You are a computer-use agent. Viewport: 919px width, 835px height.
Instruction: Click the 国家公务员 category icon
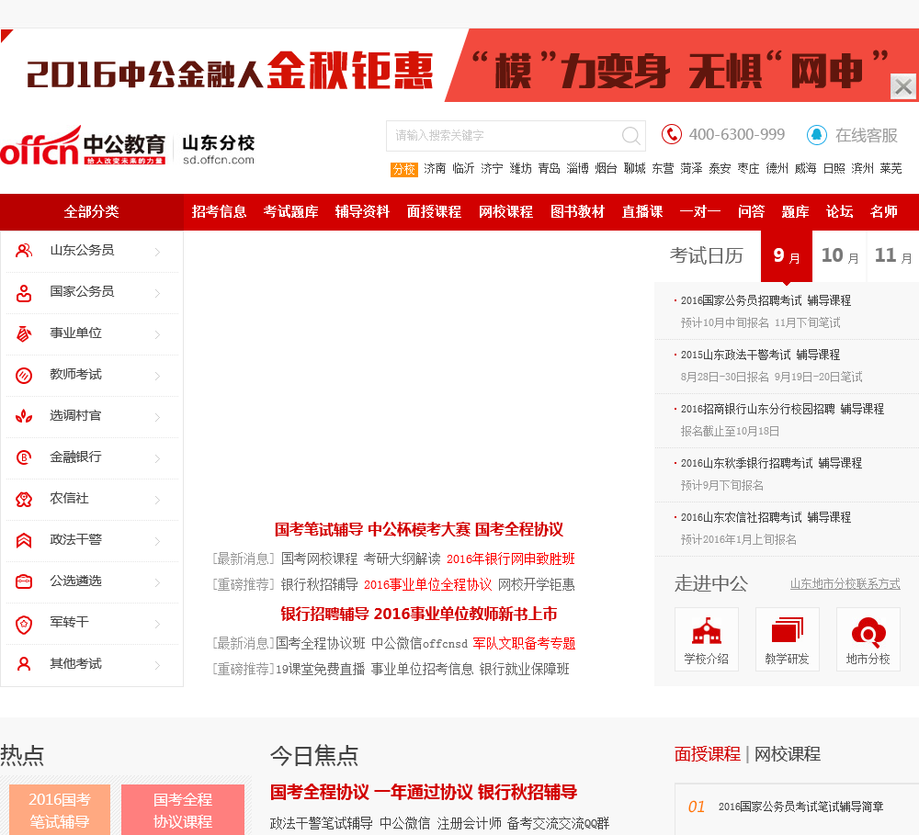pyautogui.click(x=24, y=292)
